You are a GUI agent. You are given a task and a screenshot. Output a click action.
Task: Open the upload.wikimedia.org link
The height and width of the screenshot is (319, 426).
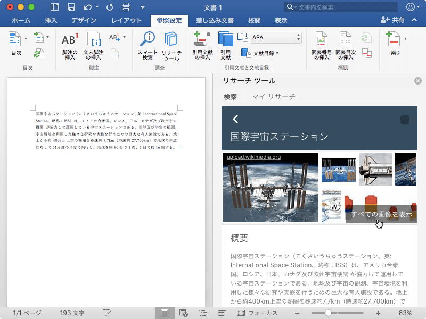(254, 157)
